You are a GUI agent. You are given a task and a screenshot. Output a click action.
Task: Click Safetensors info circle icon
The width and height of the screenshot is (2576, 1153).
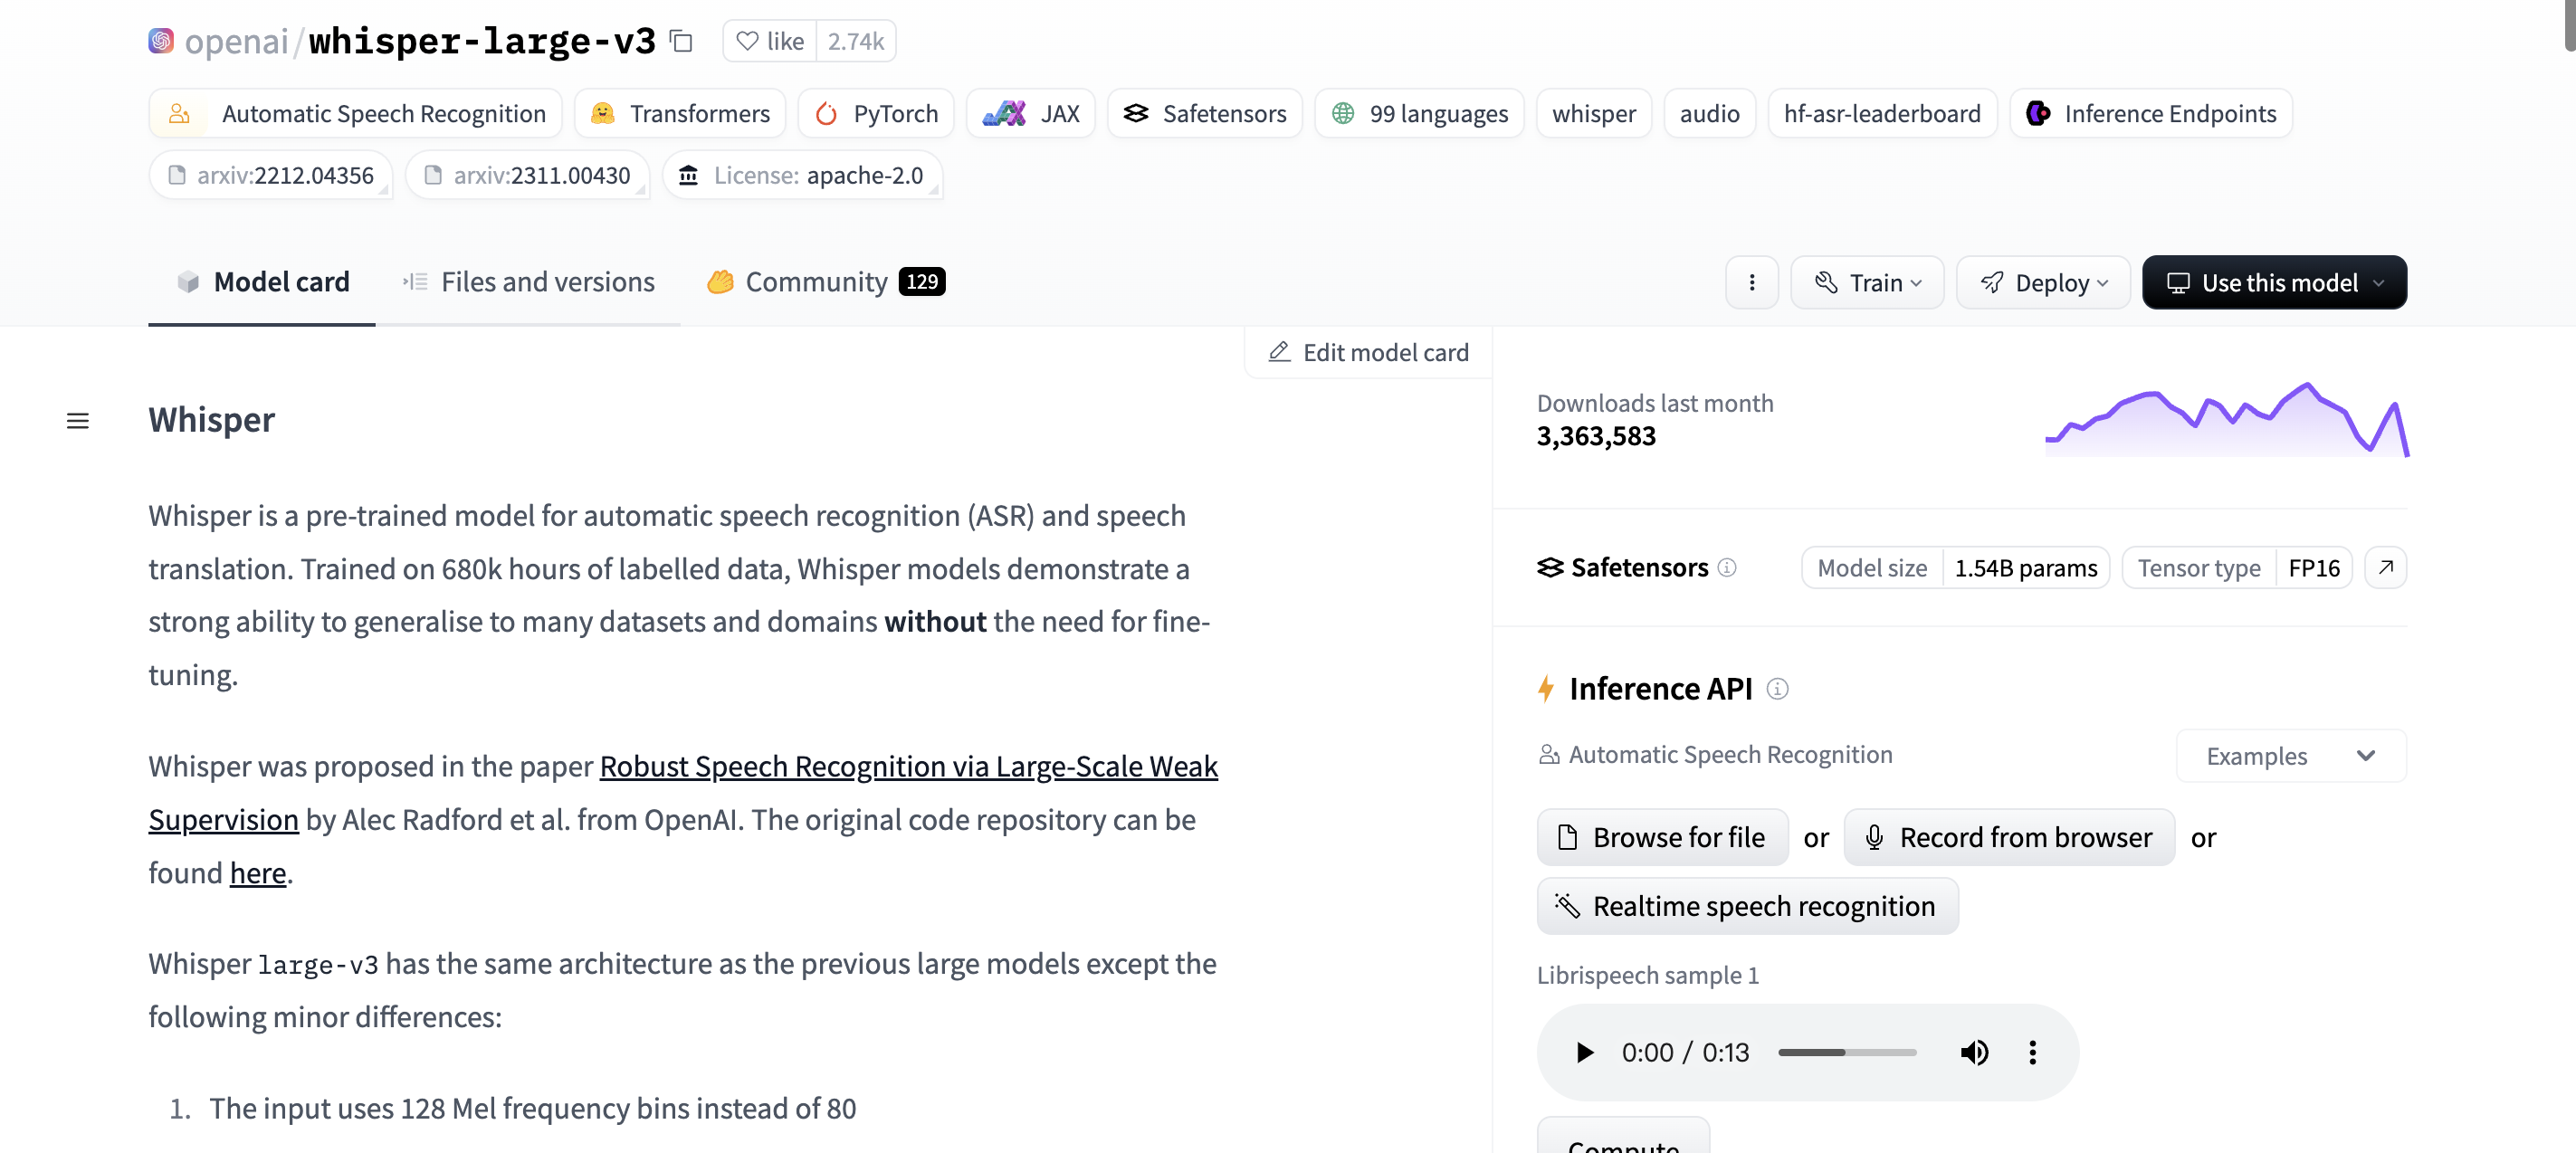pos(1727,568)
